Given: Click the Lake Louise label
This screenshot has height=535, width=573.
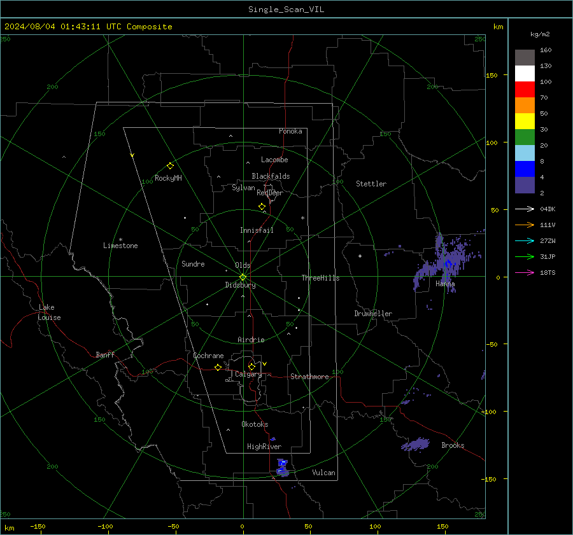Looking at the screenshot, I should 49,312.
